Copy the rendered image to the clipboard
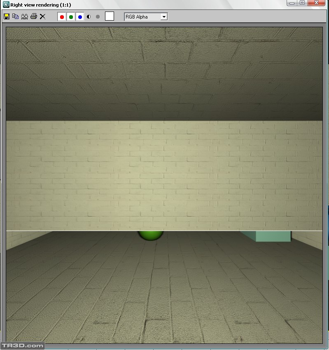329x350 pixels. [x=15, y=16]
